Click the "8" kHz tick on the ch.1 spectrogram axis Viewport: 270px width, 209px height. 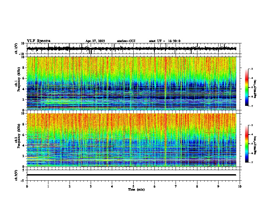point(24,68)
